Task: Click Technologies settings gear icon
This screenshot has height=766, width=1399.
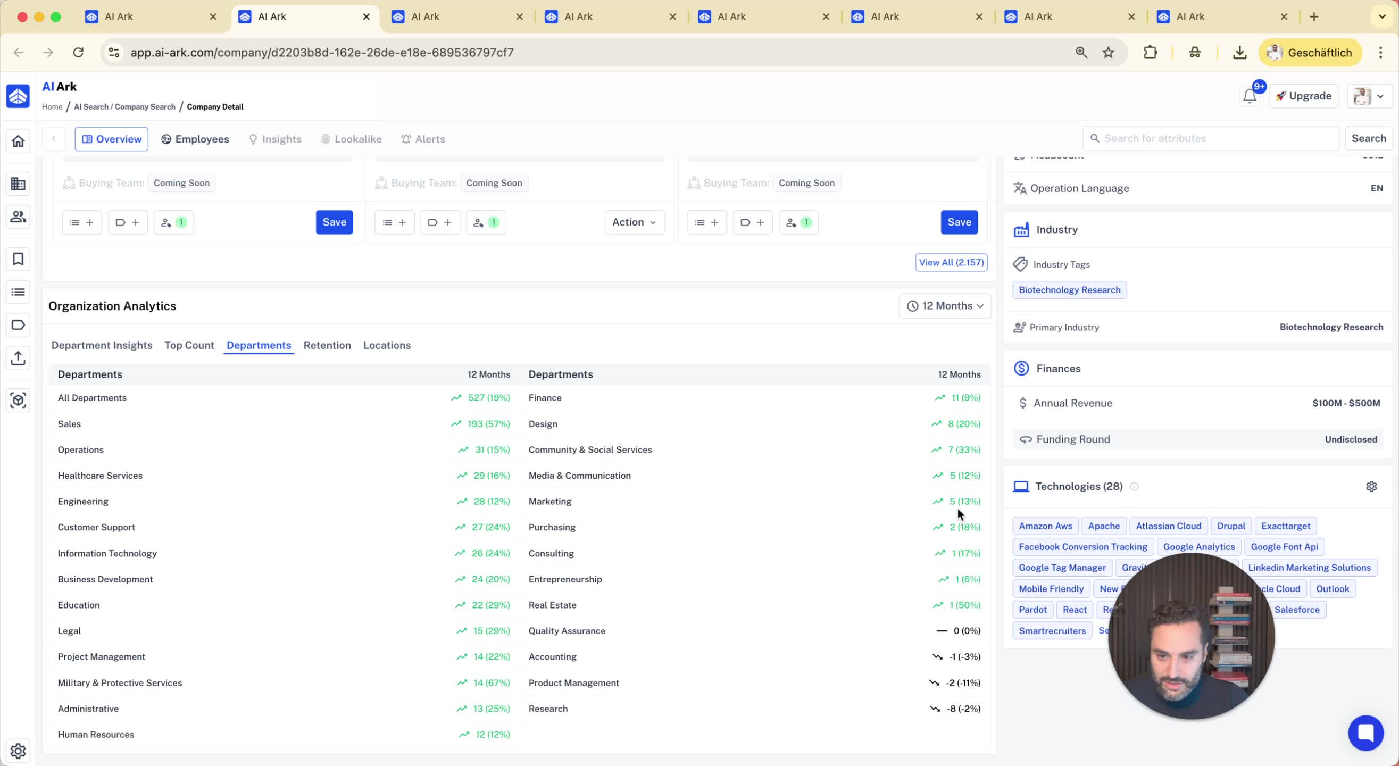Action: pyautogui.click(x=1371, y=486)
